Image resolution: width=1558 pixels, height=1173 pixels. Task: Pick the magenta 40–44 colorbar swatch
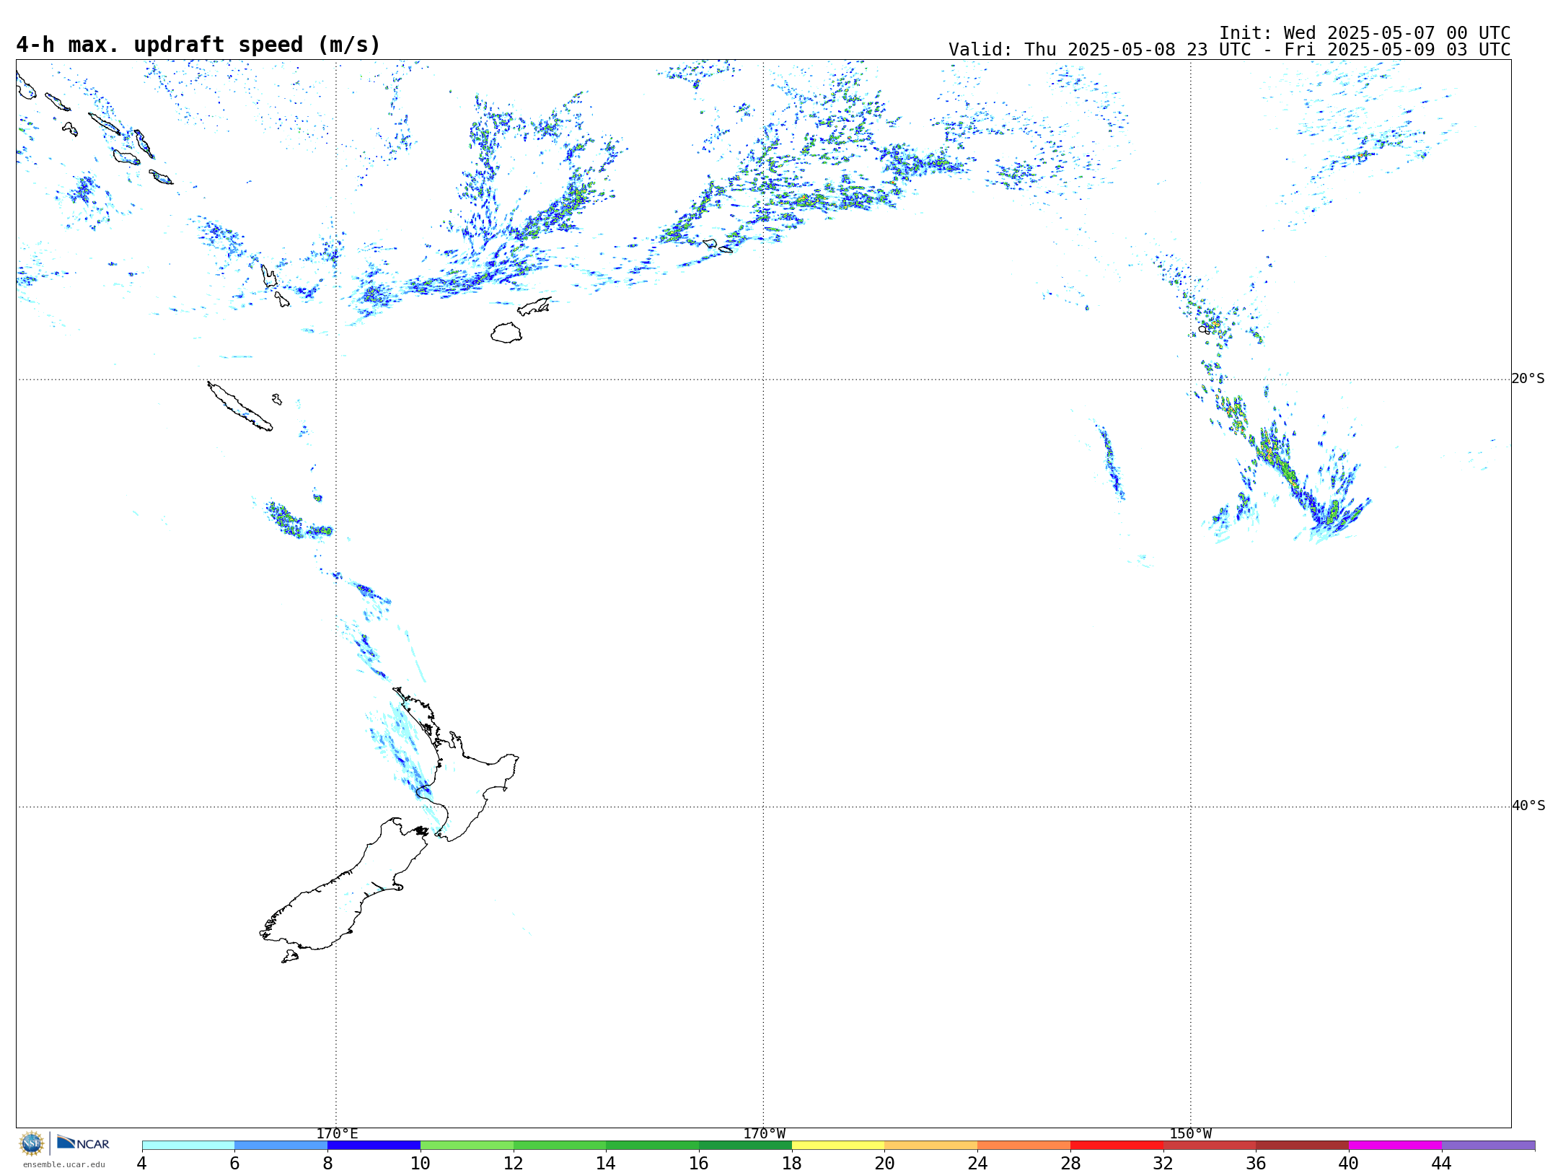1396,1146
